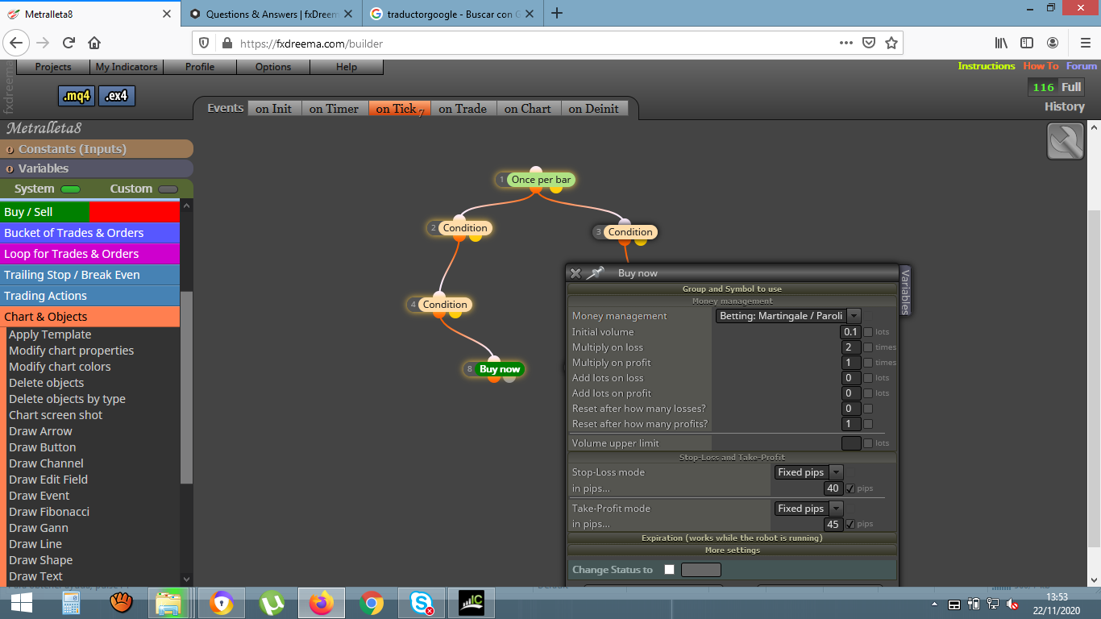Open Windows Start menu

21,602
